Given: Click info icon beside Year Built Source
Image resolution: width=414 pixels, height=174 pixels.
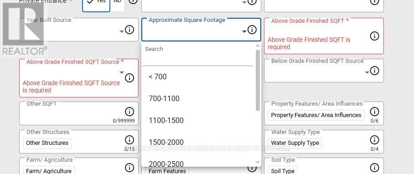Looking at the screenshot, I should coord(129,30).
